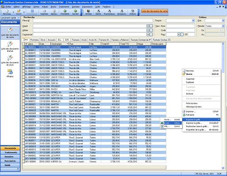The width and height of the screenshot is (227, 176).
Task: Open the Ventes menu
Action: tap(36, 7)
